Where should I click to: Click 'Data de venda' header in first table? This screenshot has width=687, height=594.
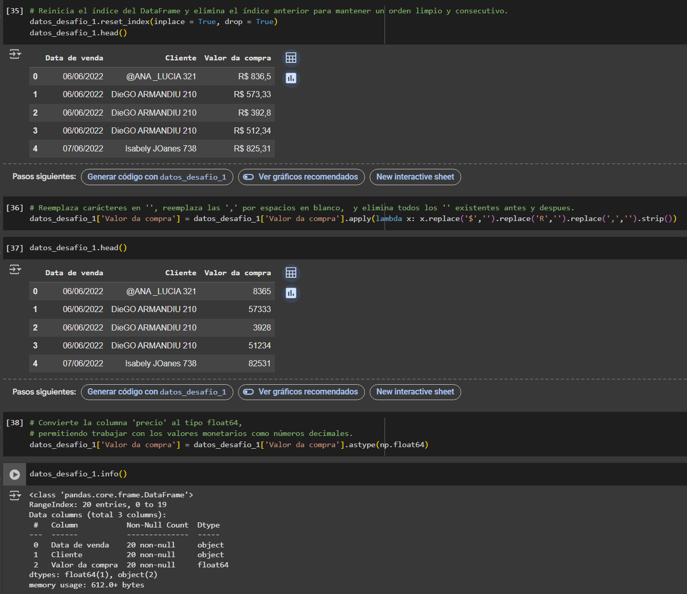pos(74,58)
